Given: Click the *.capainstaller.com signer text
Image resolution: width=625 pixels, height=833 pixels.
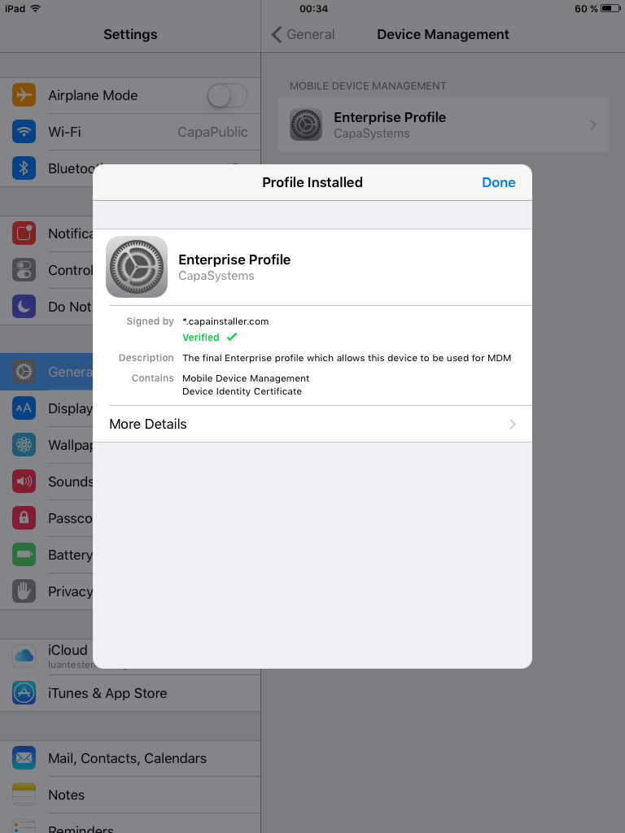Looking at the screenshot, I should 225,321.
